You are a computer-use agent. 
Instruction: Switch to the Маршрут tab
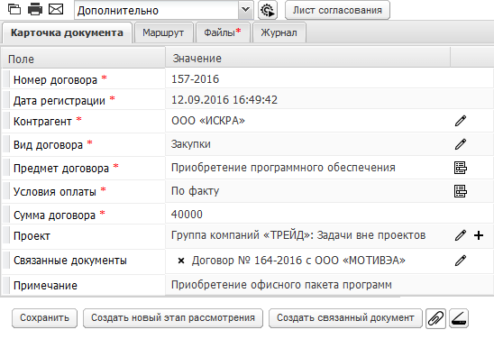tap(163, 32)
